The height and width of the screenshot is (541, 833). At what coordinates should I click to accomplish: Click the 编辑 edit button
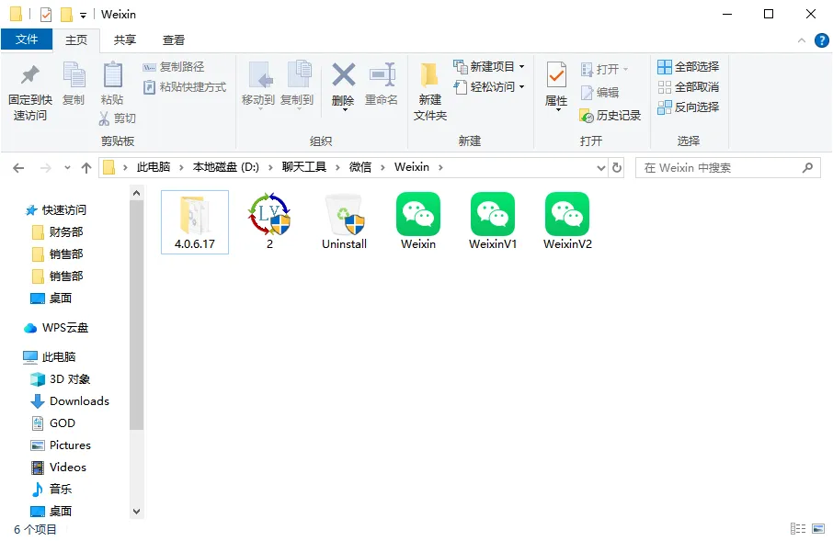[x=599, y=93]
